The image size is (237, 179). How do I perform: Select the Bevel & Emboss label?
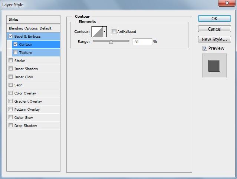(27, 37)
